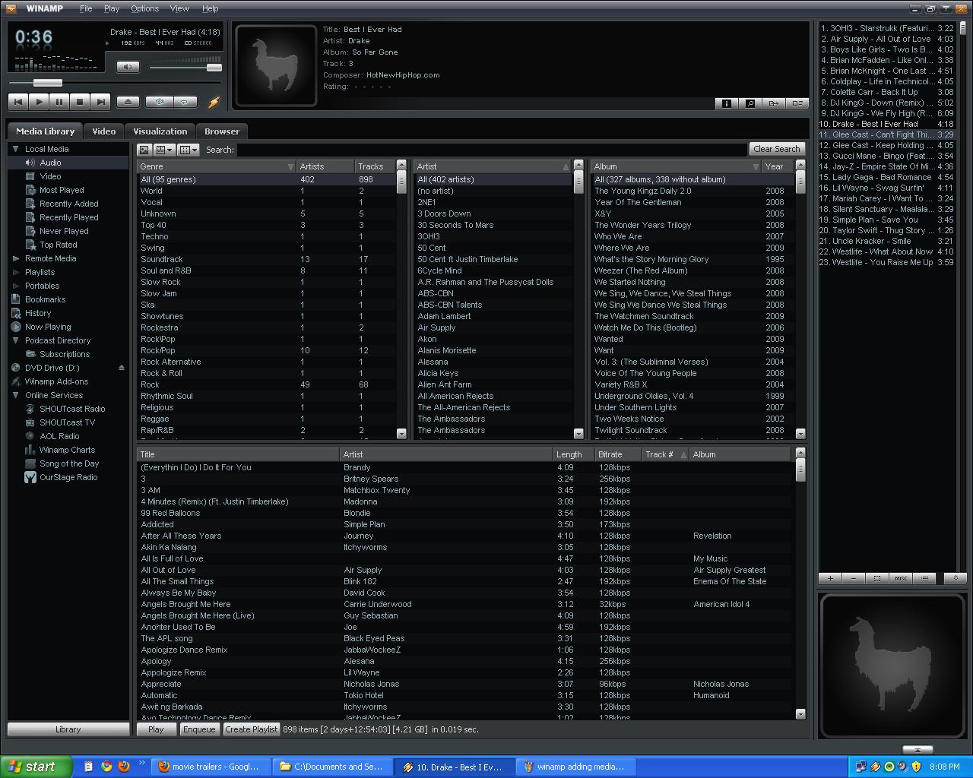973x778 pixels.
Task: Open Winamp Charts service
Action: coord(67,450)
